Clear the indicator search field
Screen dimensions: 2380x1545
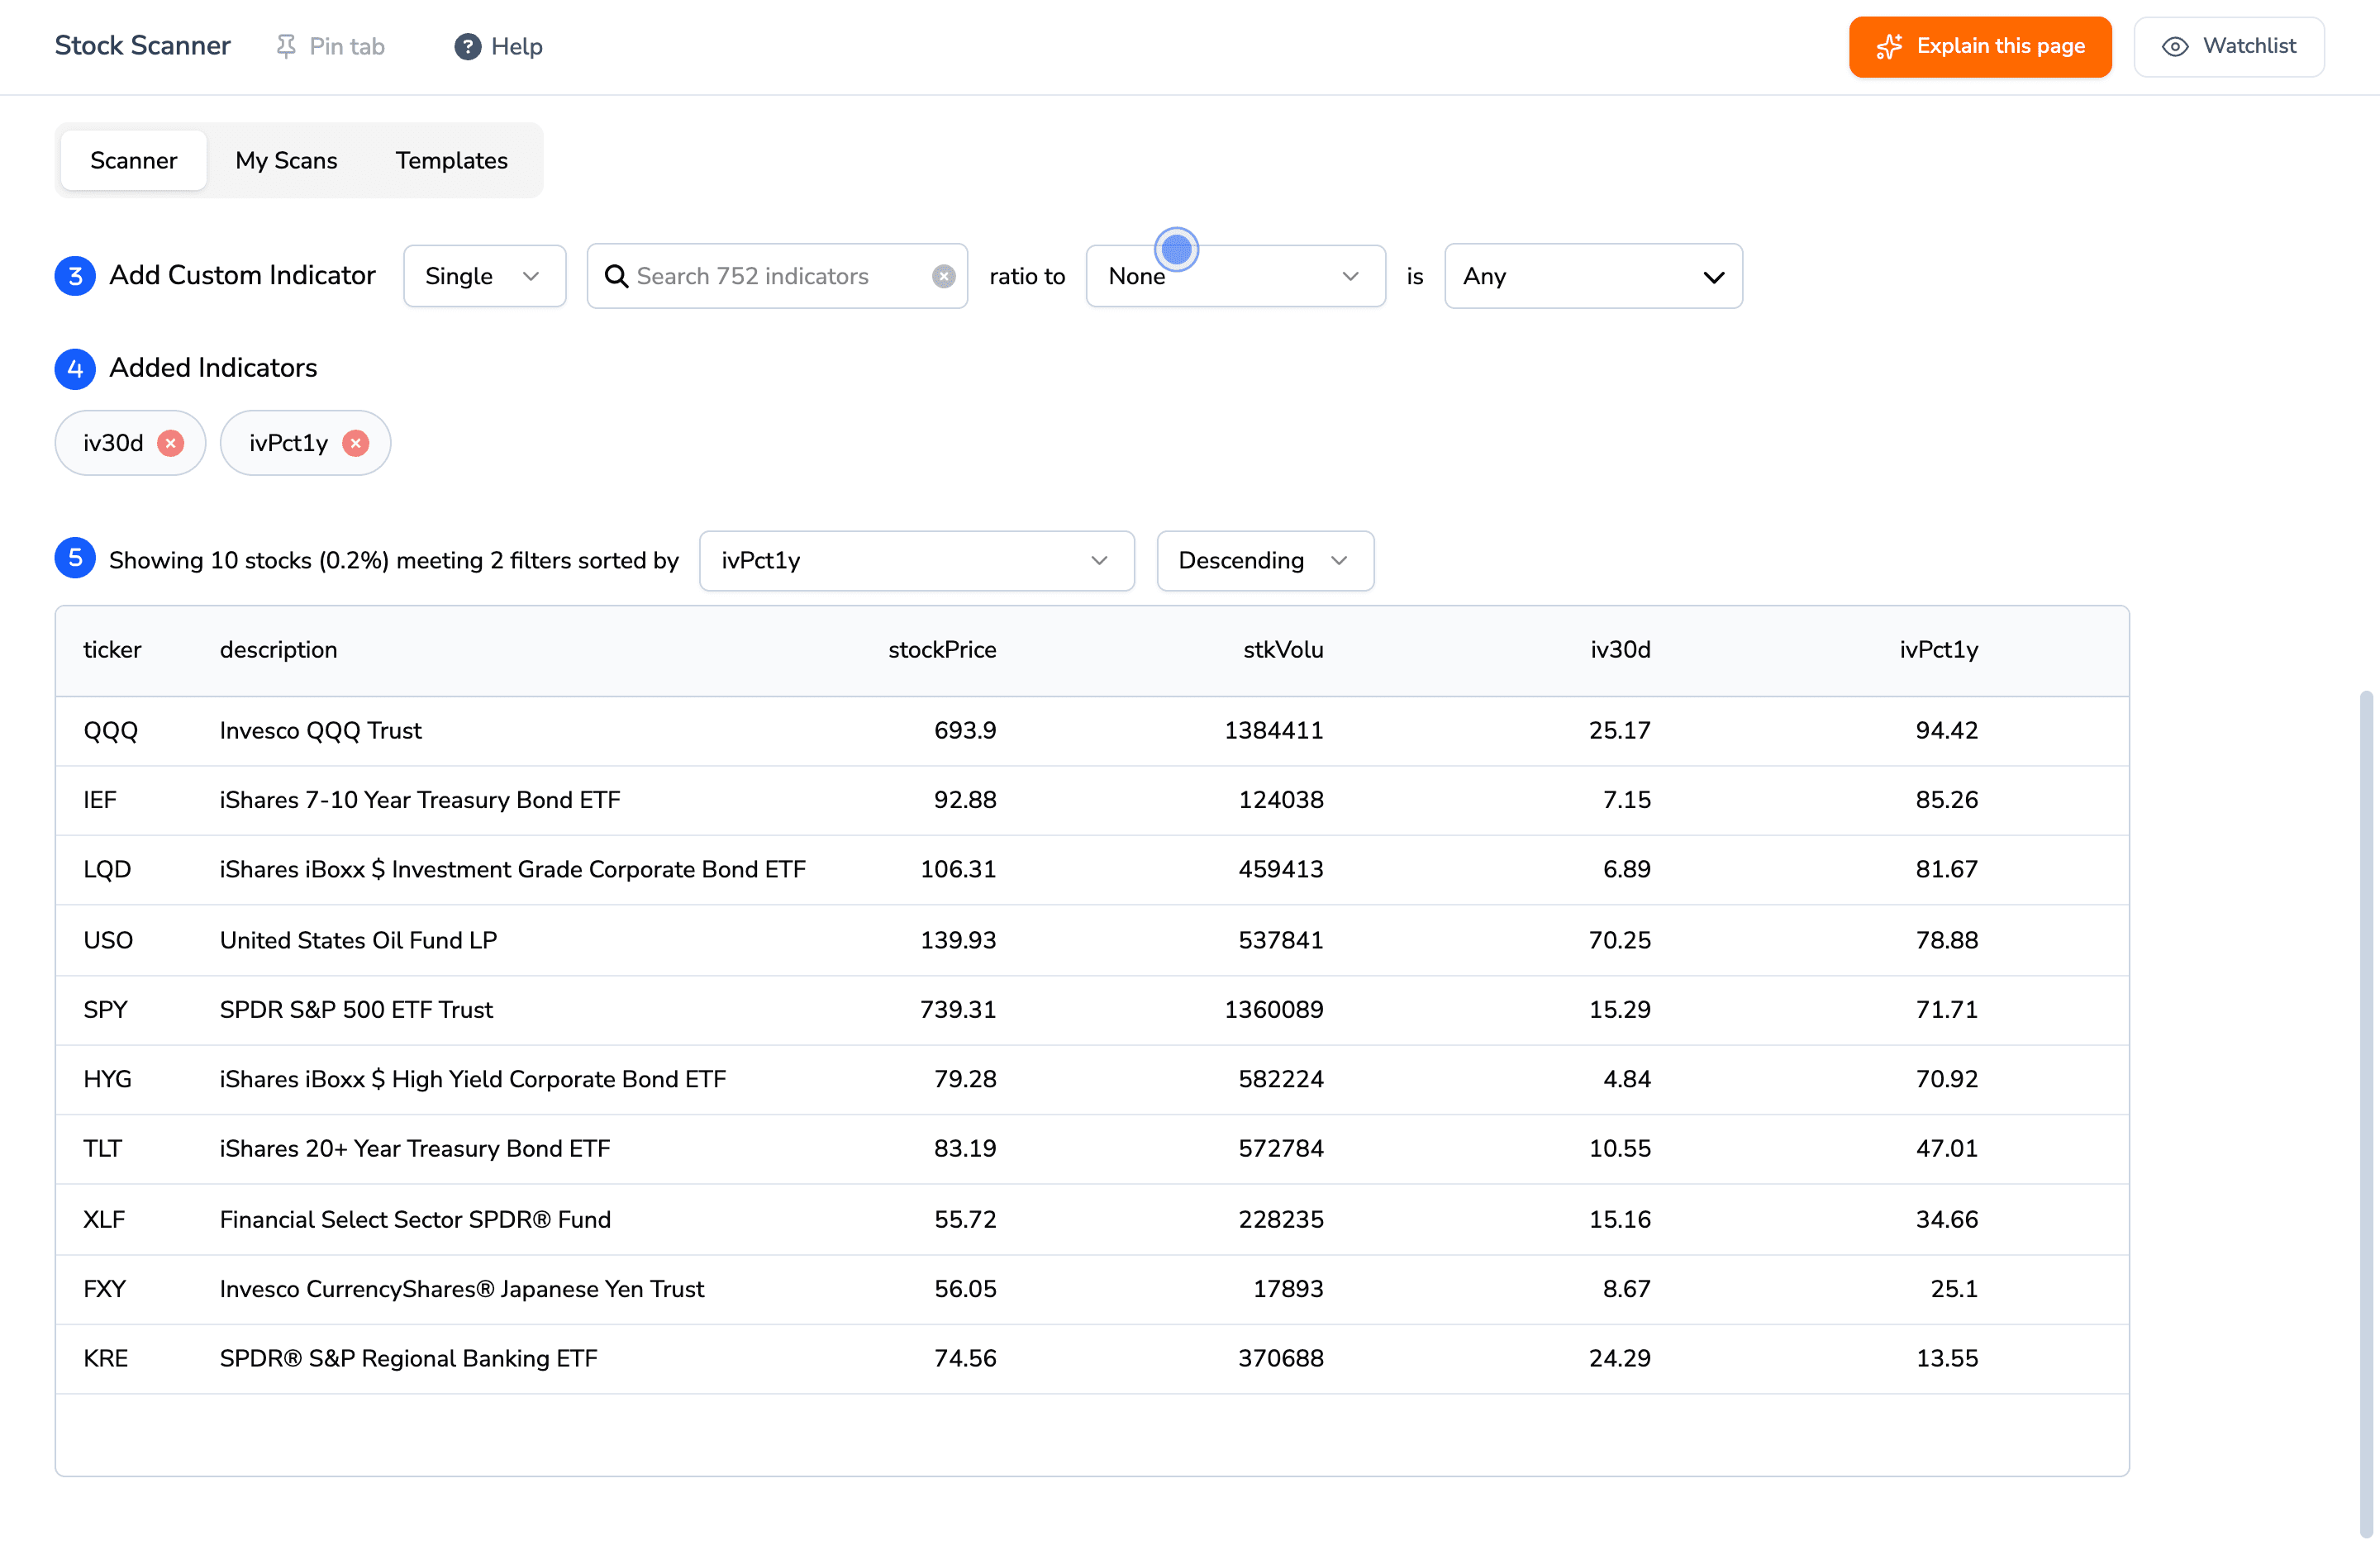point(943,276)
